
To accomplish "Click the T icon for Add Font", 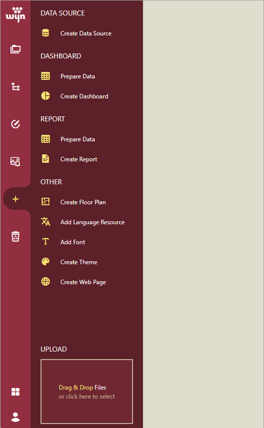I will 45,242.
